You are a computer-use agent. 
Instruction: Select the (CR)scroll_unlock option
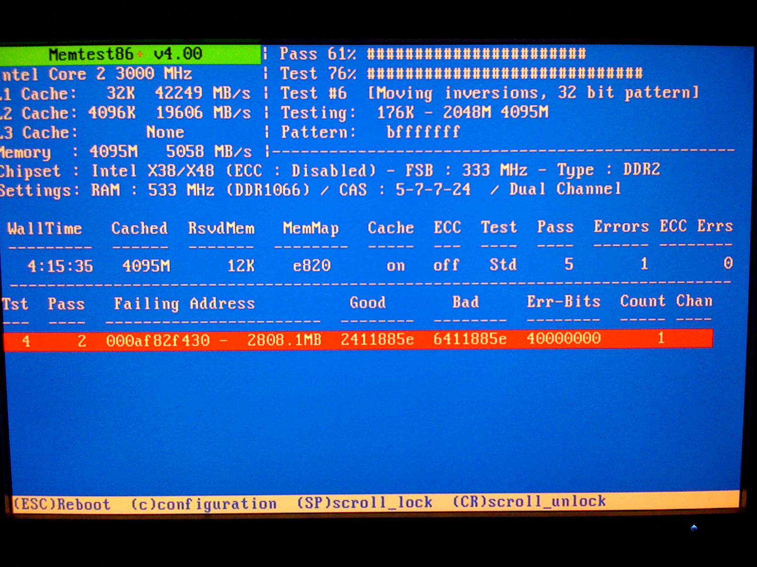(529, 501)
